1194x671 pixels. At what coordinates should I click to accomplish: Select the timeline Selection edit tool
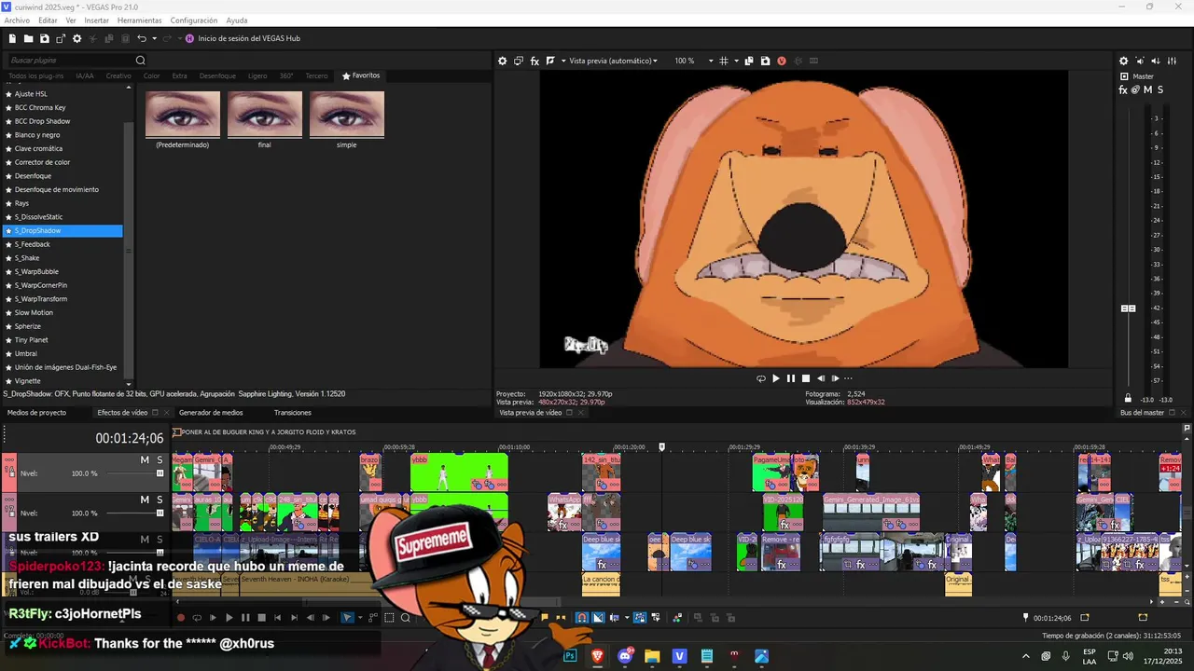pos(390,618)
